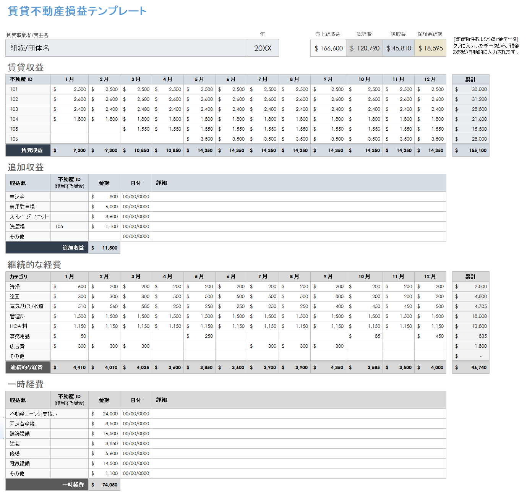The width and height of the screenshot is (527, 496).
Task: Select the 組織/団体名 name input field
Action: pyautogui.click(x=126, y=48)
